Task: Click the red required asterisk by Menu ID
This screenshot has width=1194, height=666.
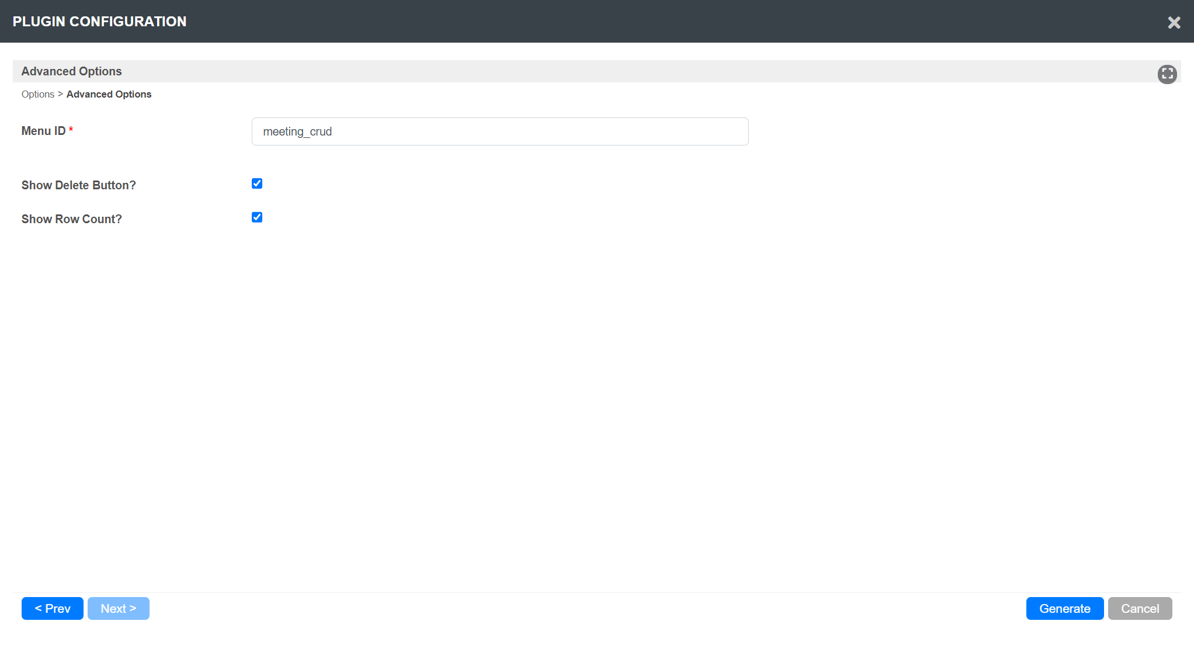Action: pos(71,130)
